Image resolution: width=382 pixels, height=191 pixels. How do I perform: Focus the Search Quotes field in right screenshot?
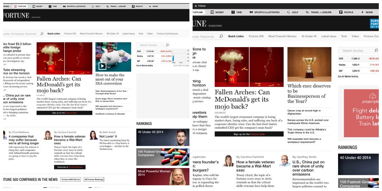358,50
